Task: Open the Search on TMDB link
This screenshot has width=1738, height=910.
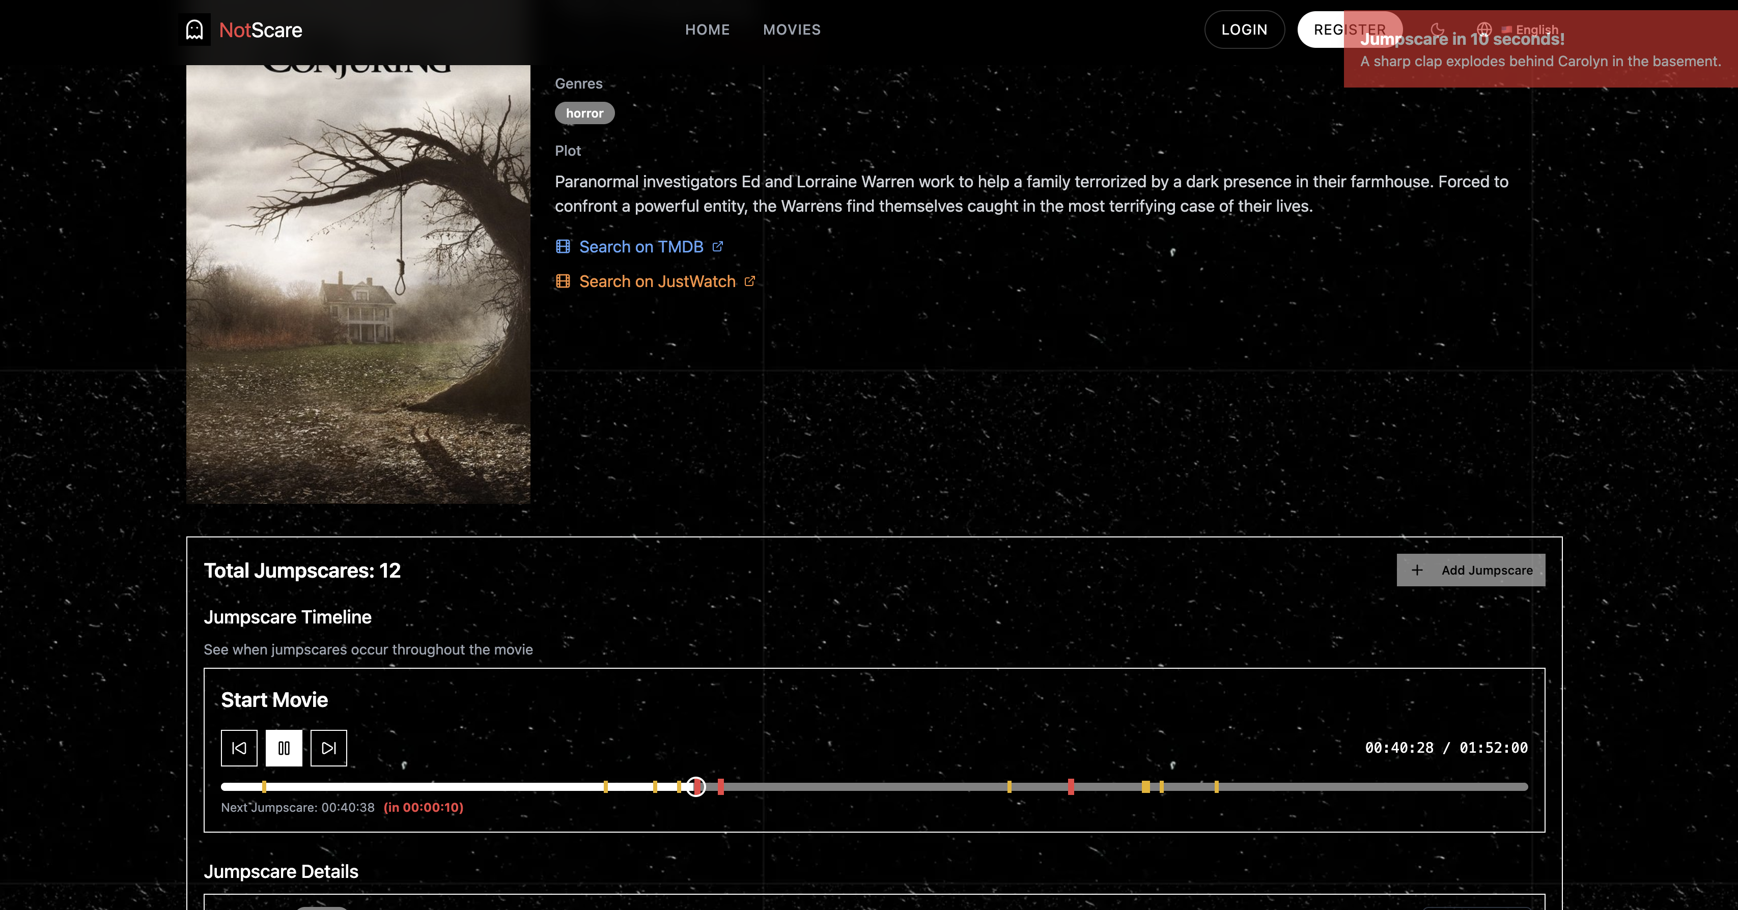Action: [x=639, y=247]
